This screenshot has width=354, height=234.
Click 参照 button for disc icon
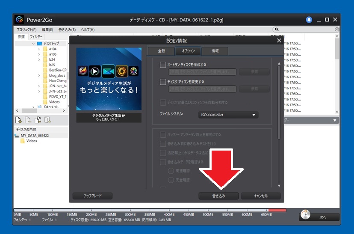pyautogui.click(x=254, y=89)
